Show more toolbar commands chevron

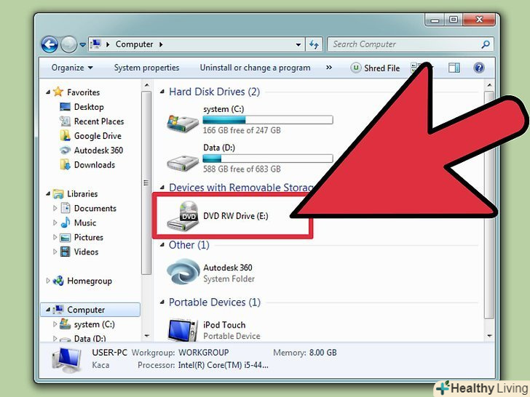point(329,68)
